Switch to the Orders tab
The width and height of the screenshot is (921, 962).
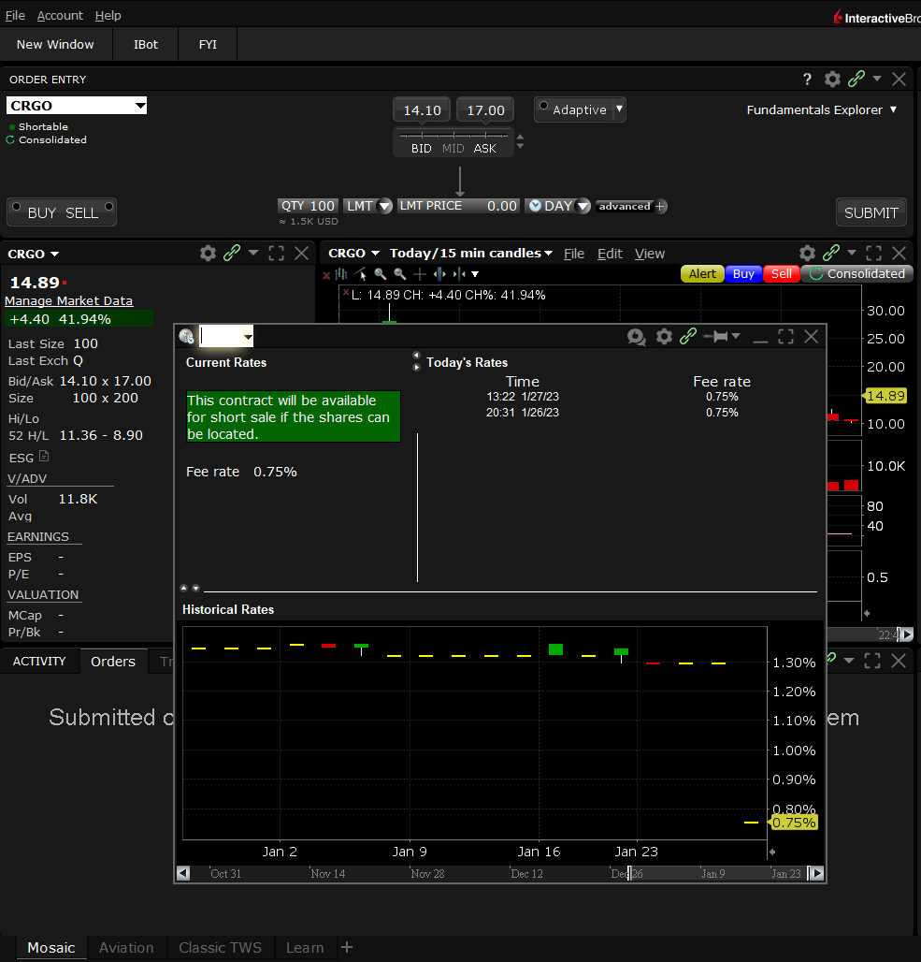coord(113,662)
